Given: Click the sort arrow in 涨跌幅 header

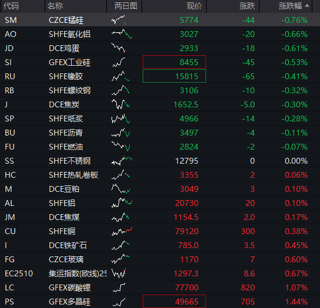Looking at the screenshot, I should [x=307, y=6].
